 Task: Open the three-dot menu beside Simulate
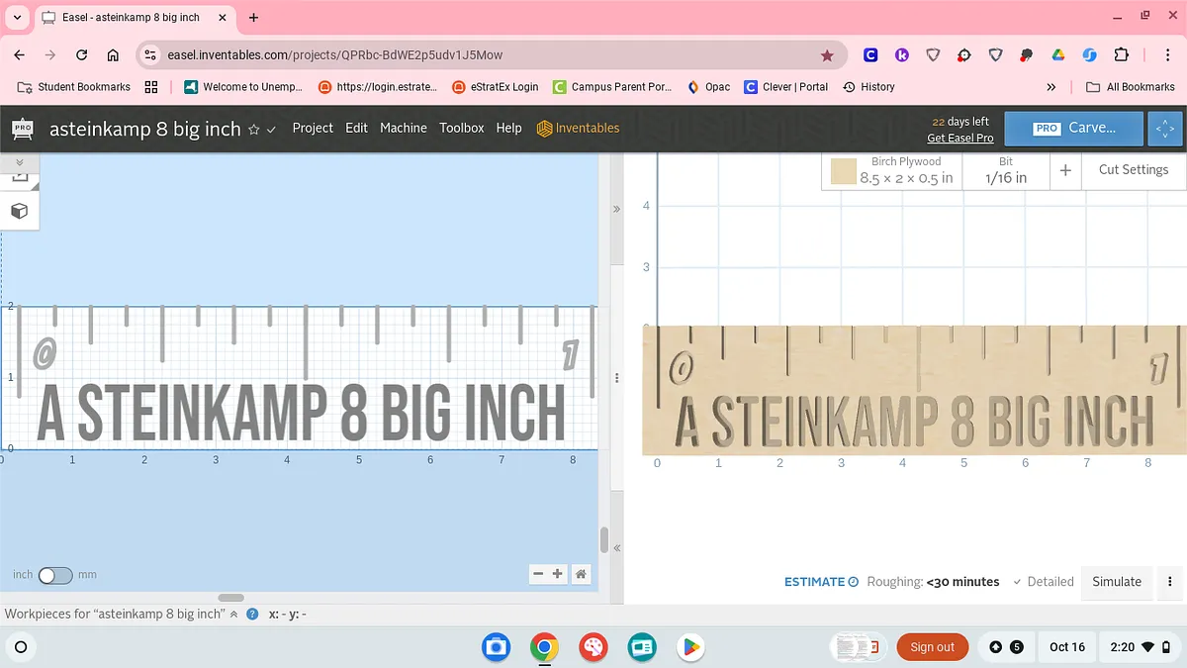coord(1170,582)
